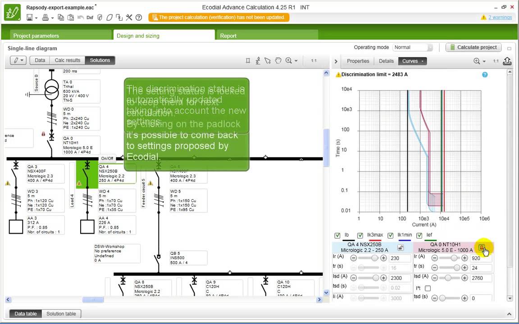This screenshot has width=519, height=324.
Task: Click the Copy icon in top toolbar
Action: click(61, 18)
